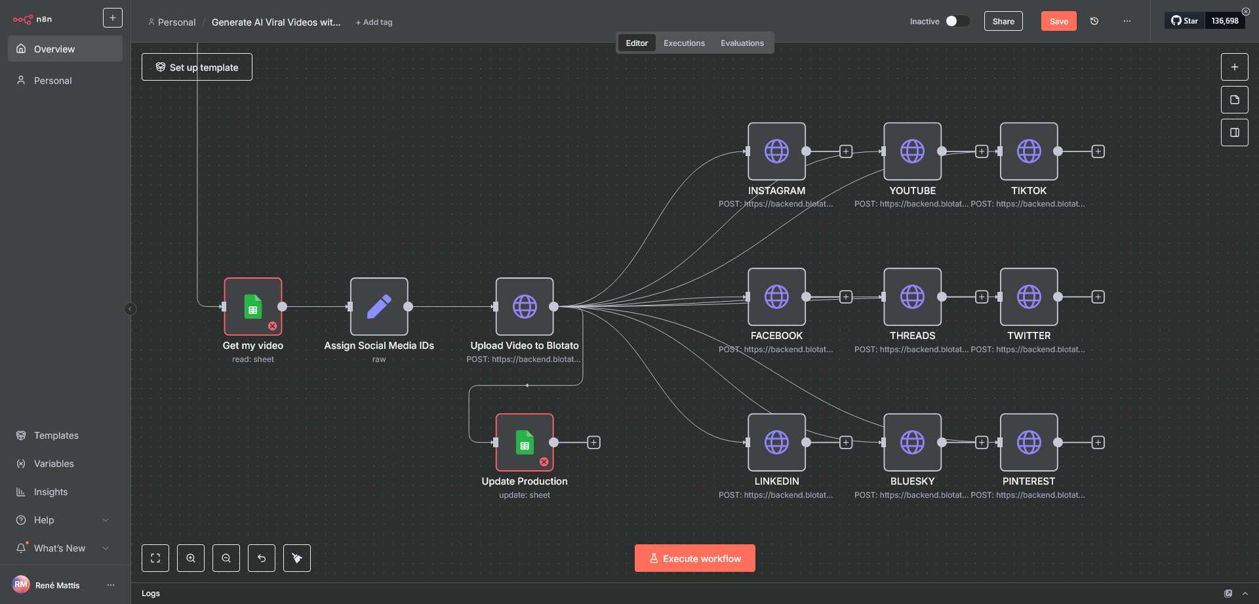The image size is (1259, 604).
Task: Star n8n on GitHub
Action: coord(1184,20)
